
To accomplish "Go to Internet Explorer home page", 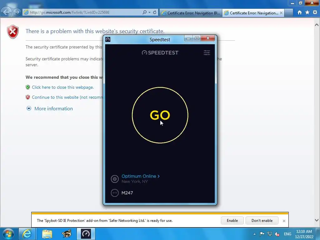I will [300, 12].
